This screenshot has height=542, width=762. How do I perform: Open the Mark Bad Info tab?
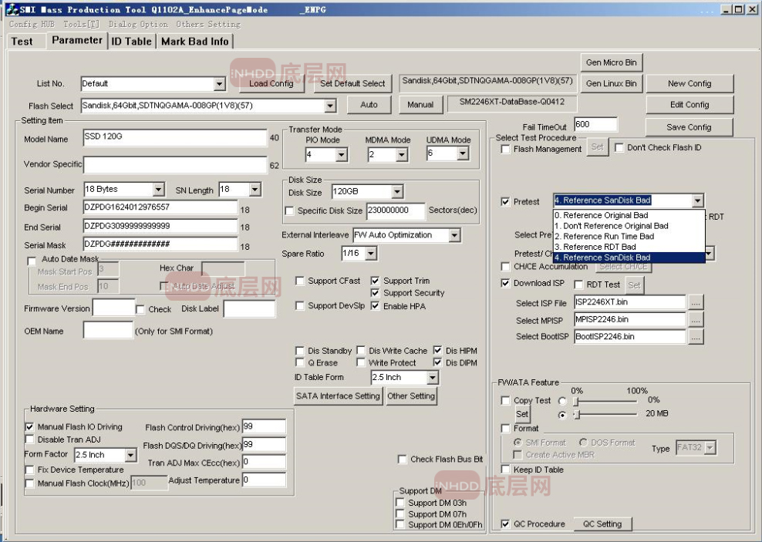[195, 42]
